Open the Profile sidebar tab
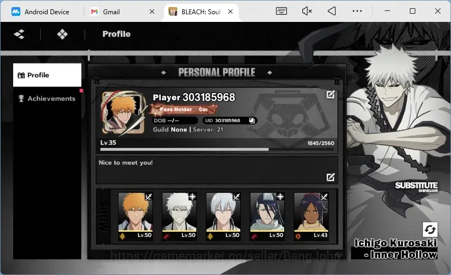This screenshot has height=275, width=451. click(x=47, y=75)
